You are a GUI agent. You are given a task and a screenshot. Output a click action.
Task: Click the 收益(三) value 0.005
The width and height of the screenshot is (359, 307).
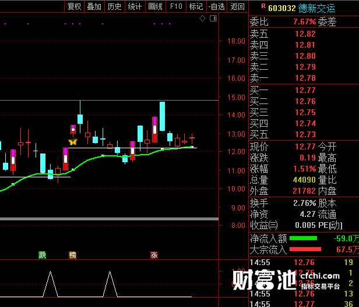coord(305,225)
